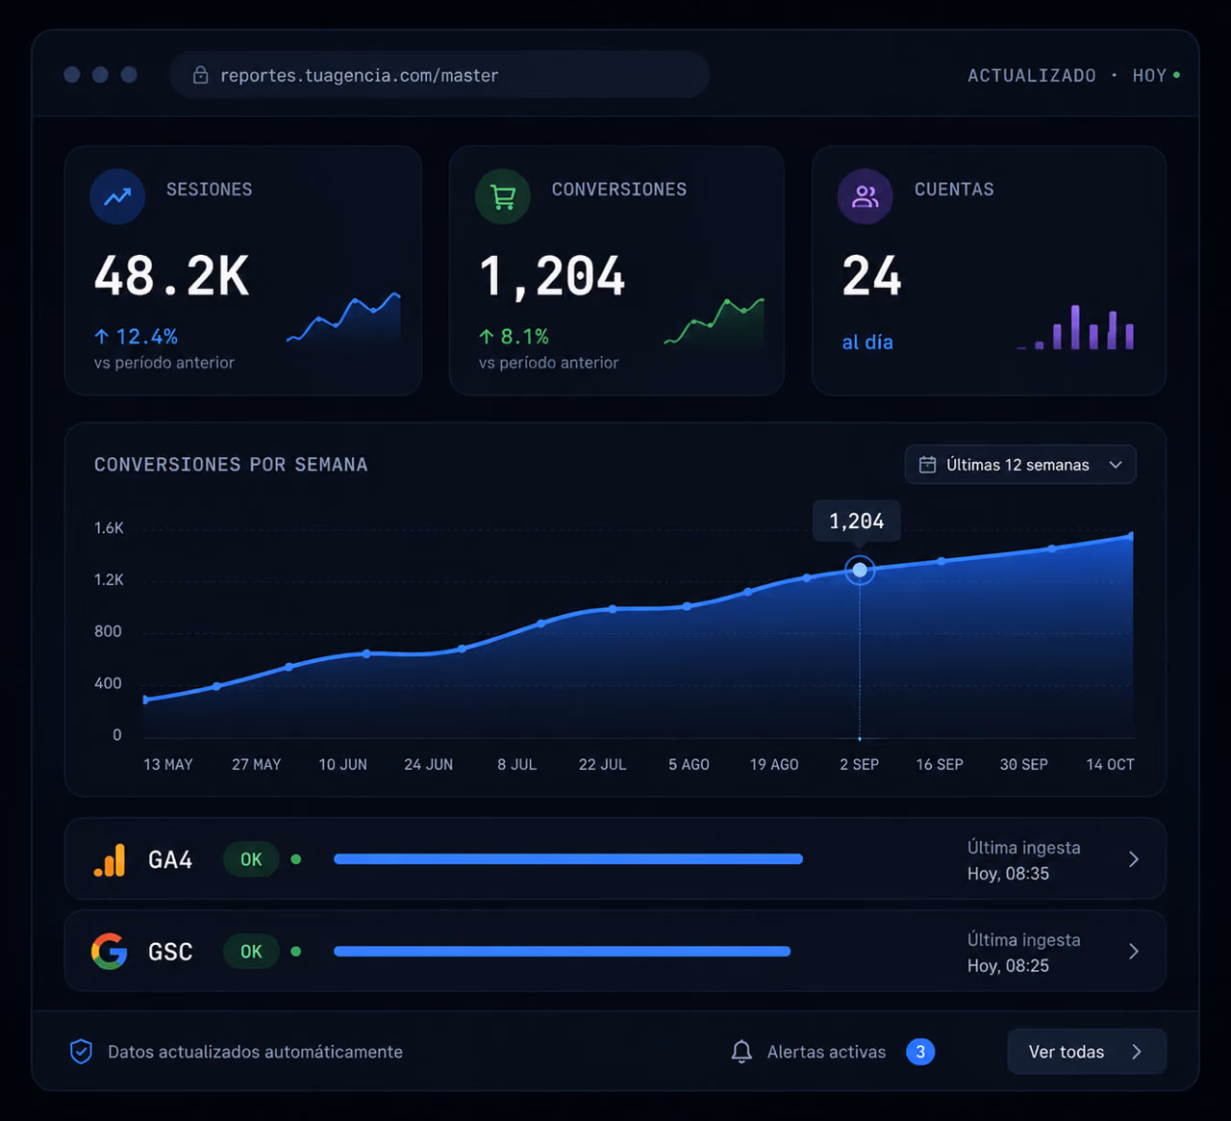Expand the GSC row with chevron
This screenshot has height=1121, width=1231.
click(1134, 952)
